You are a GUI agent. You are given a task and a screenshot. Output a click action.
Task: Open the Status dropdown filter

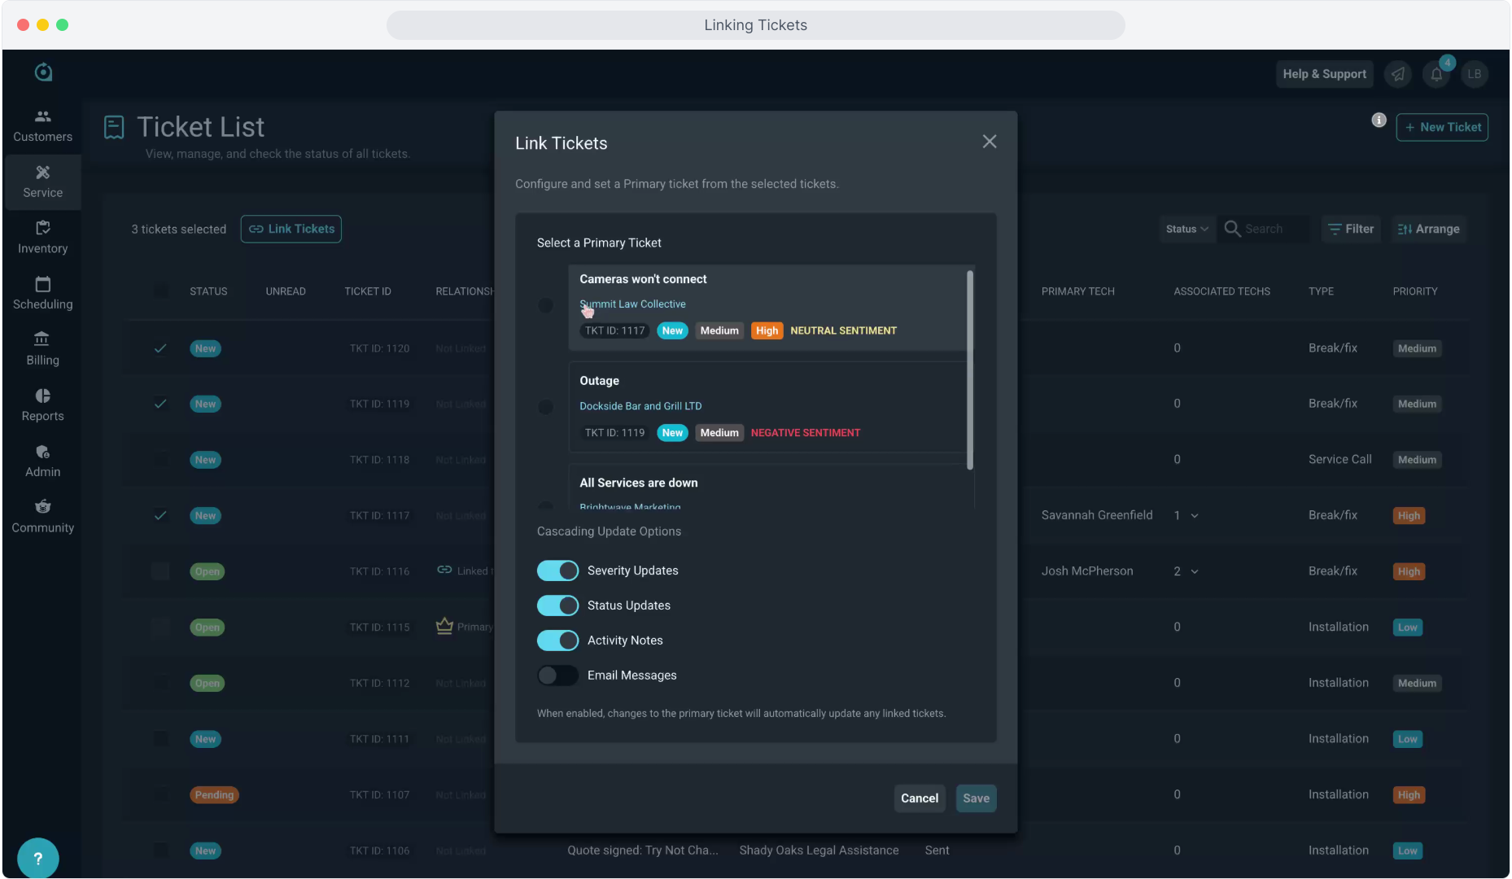pyautogui.click(x=1186, y=230)
